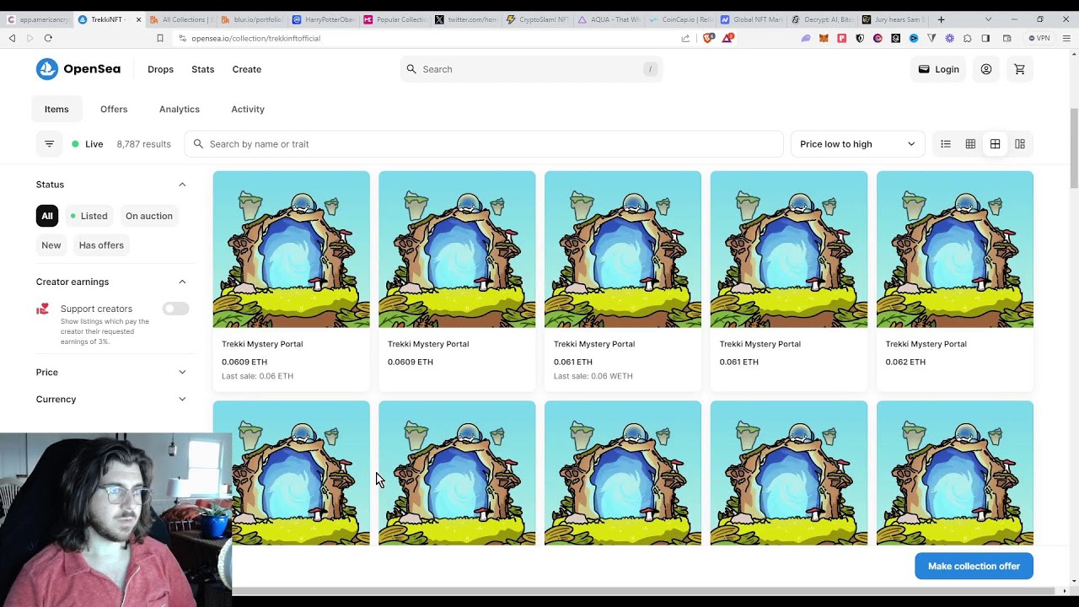Click the account profile icon
This screenshot has height=607, width=1079.
(985, 69)
